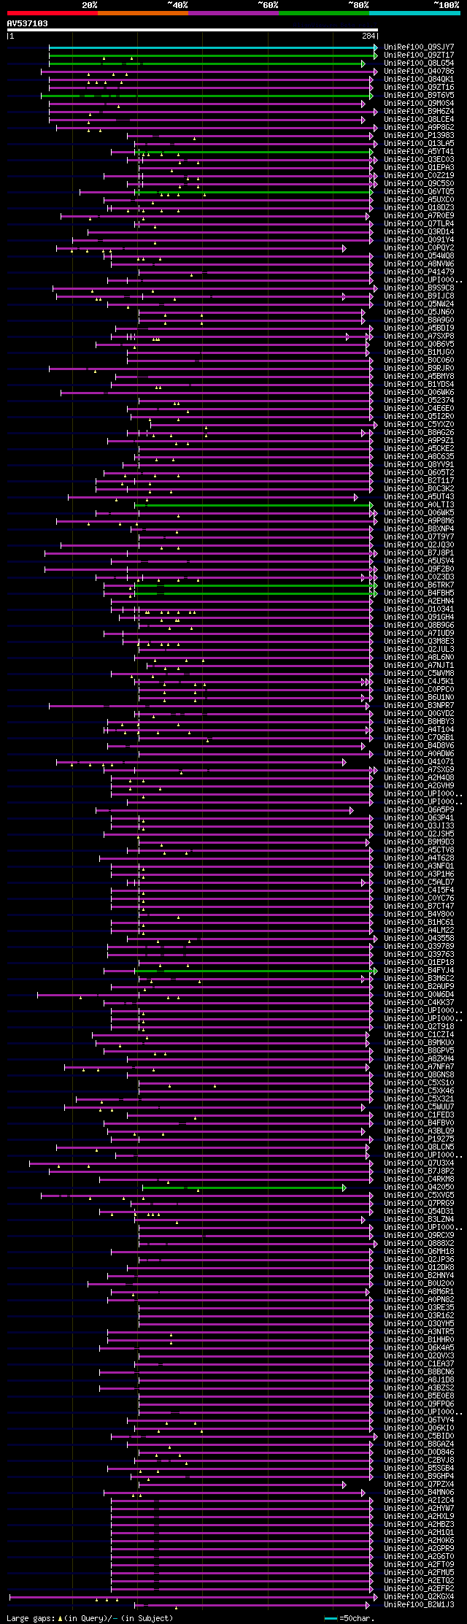Open hit UniRef100_C5YXZ0
The image size is (467, 1624).
pyautogui.click(x=419, y=425)
